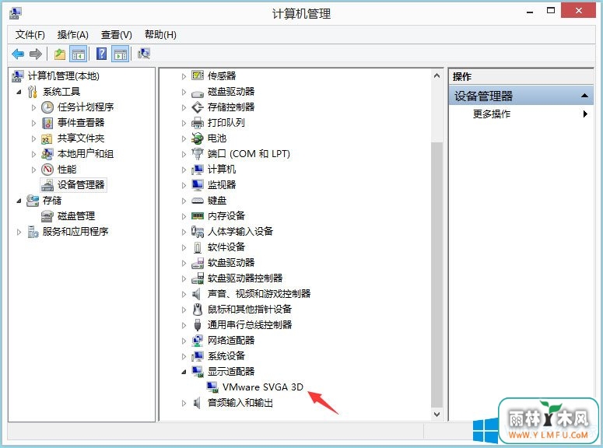Collapse the 设备管理器 actions section header
The height and width of the screenshot is (448, 603).
point(521,96)
